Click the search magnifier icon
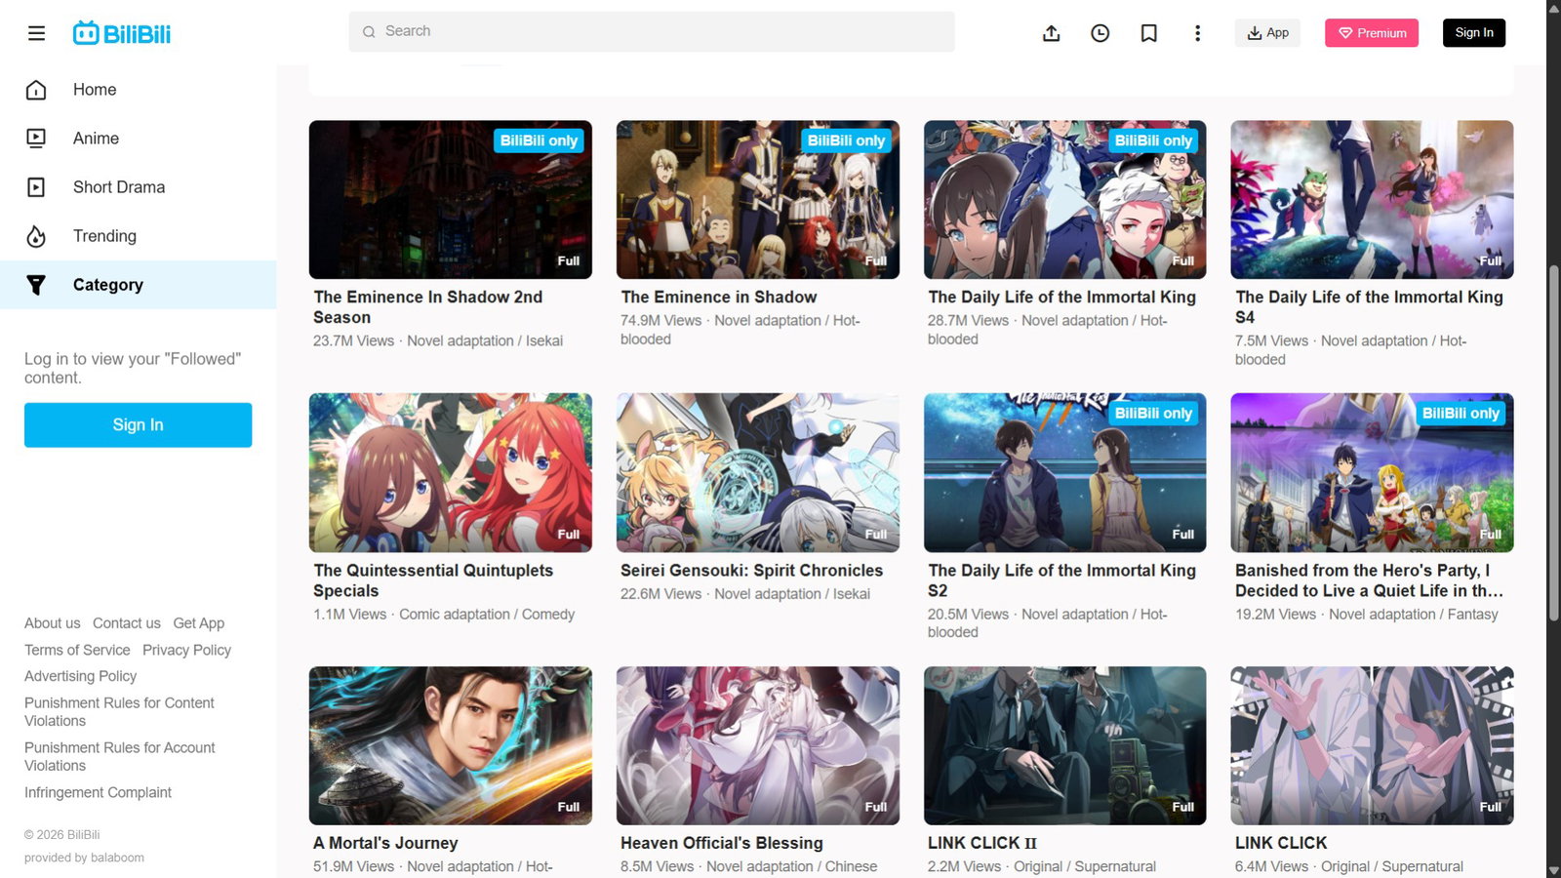 [369, 32]
